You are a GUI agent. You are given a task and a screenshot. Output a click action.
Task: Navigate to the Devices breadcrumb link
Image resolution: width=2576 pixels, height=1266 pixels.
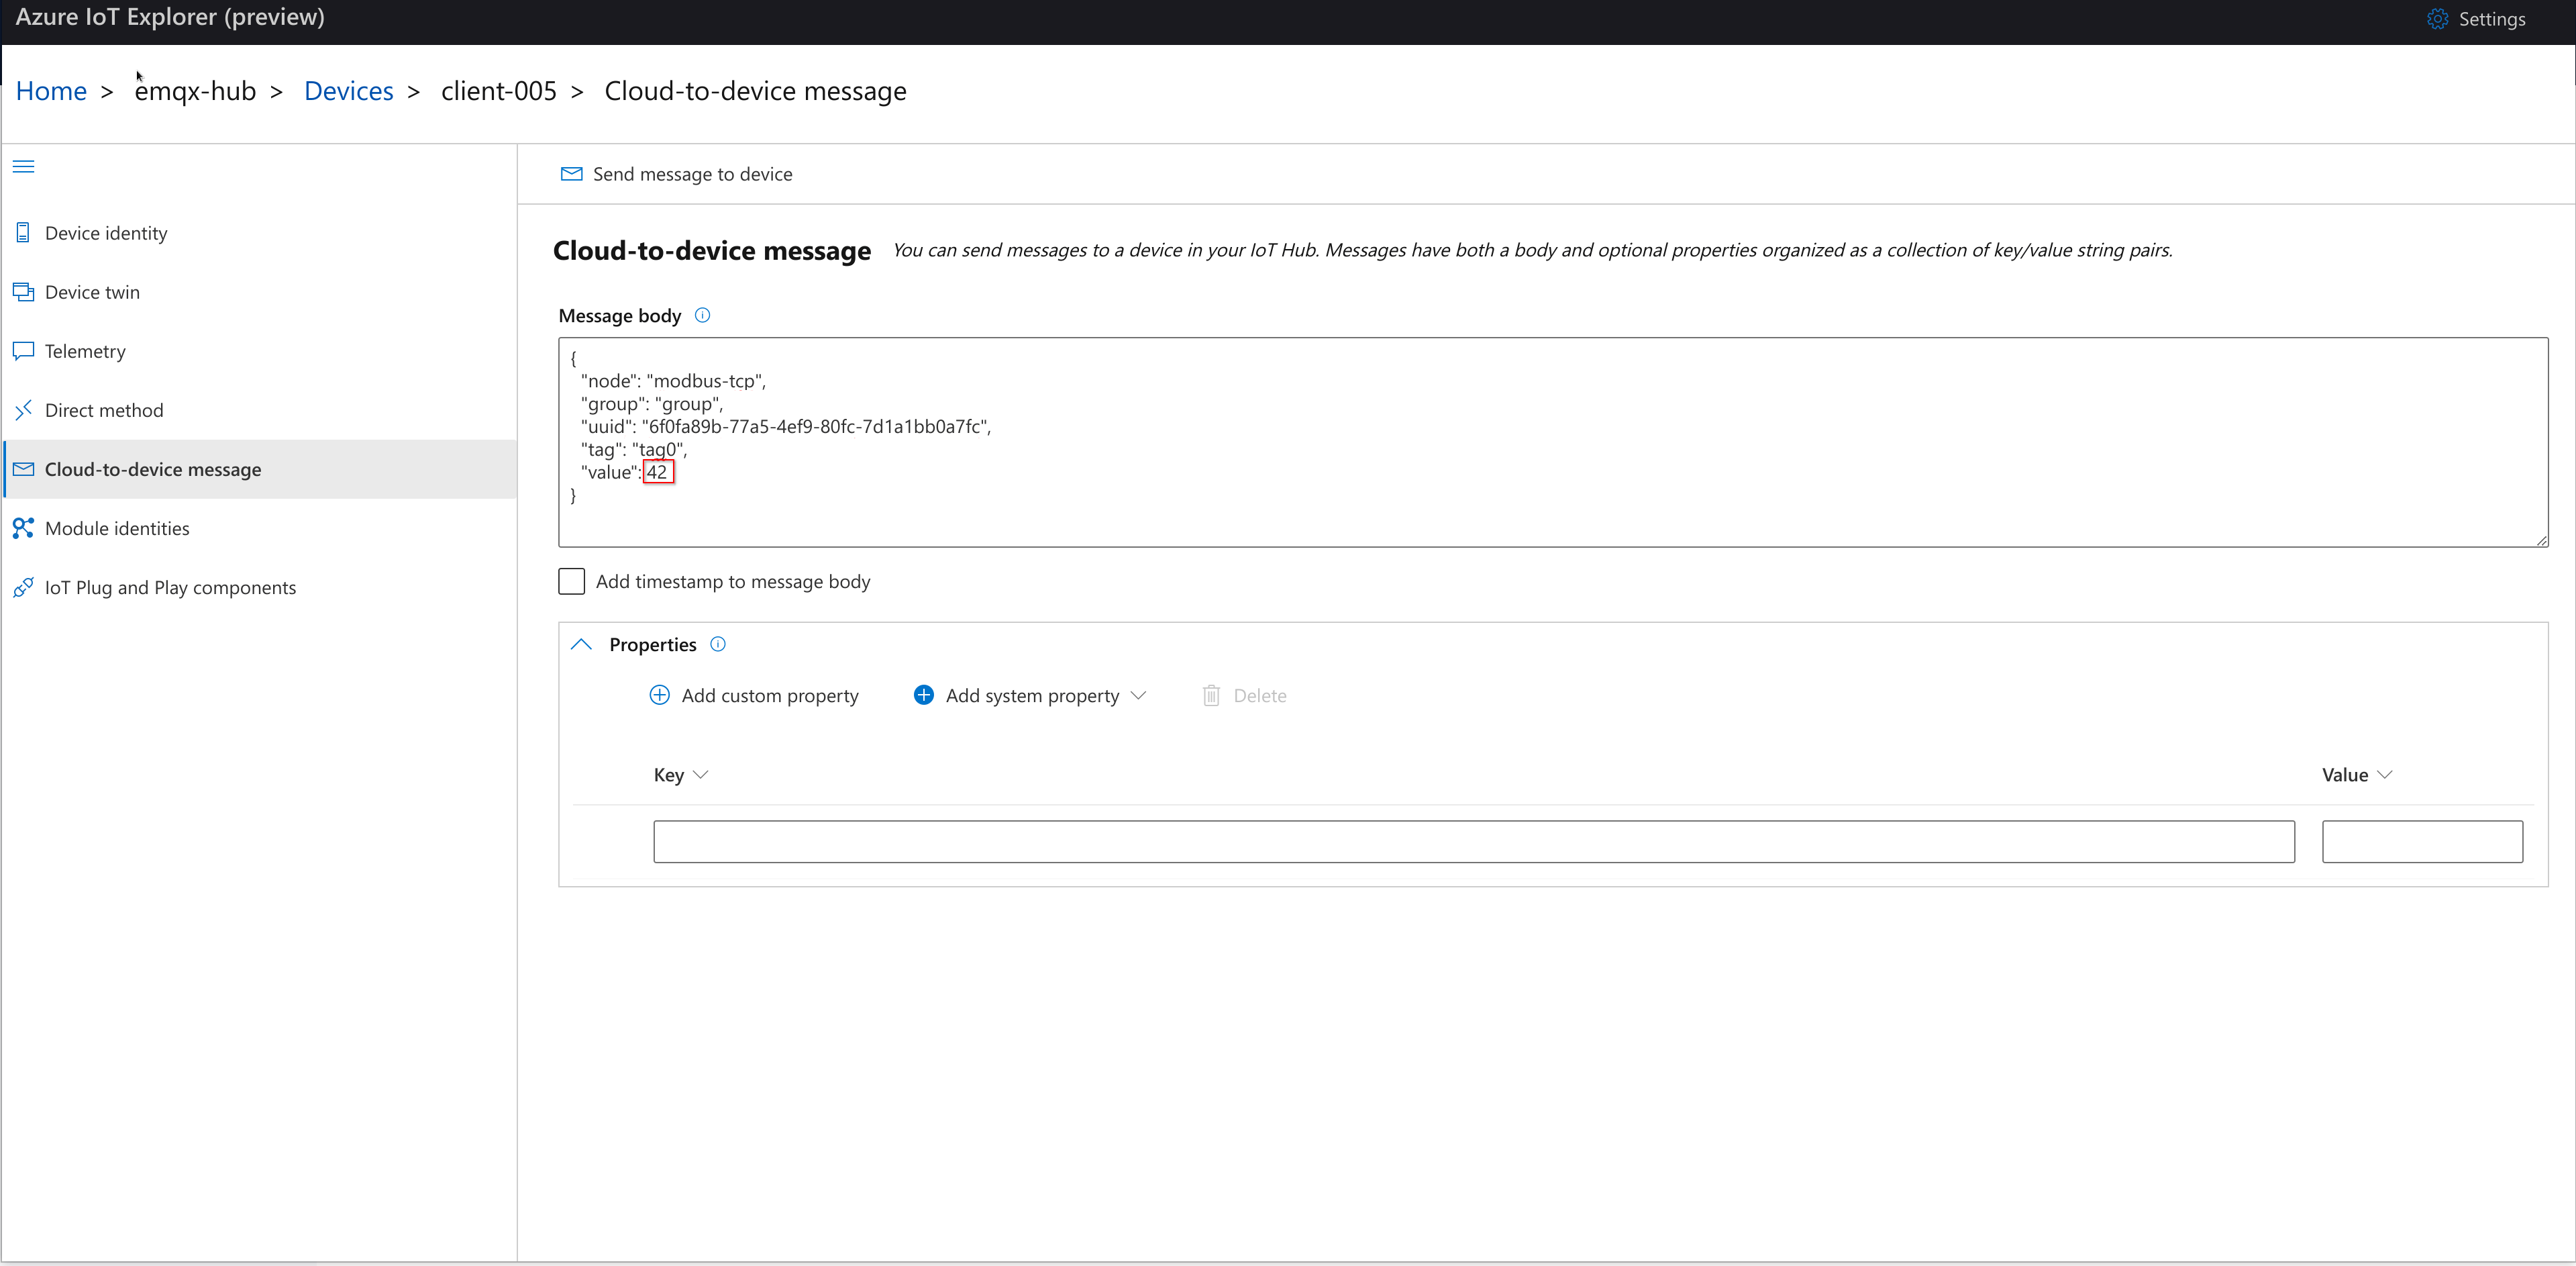click(348, 90)
